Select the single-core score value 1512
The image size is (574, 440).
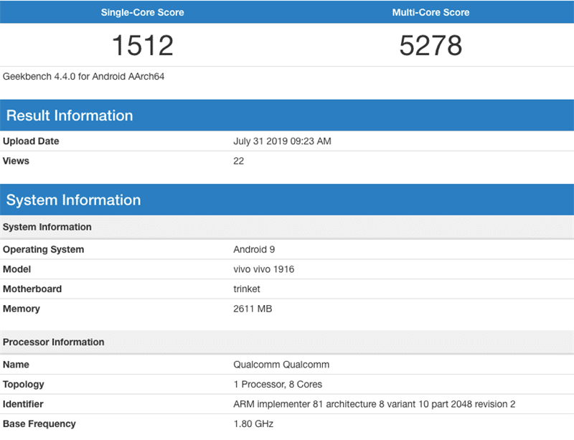point(142,46)
